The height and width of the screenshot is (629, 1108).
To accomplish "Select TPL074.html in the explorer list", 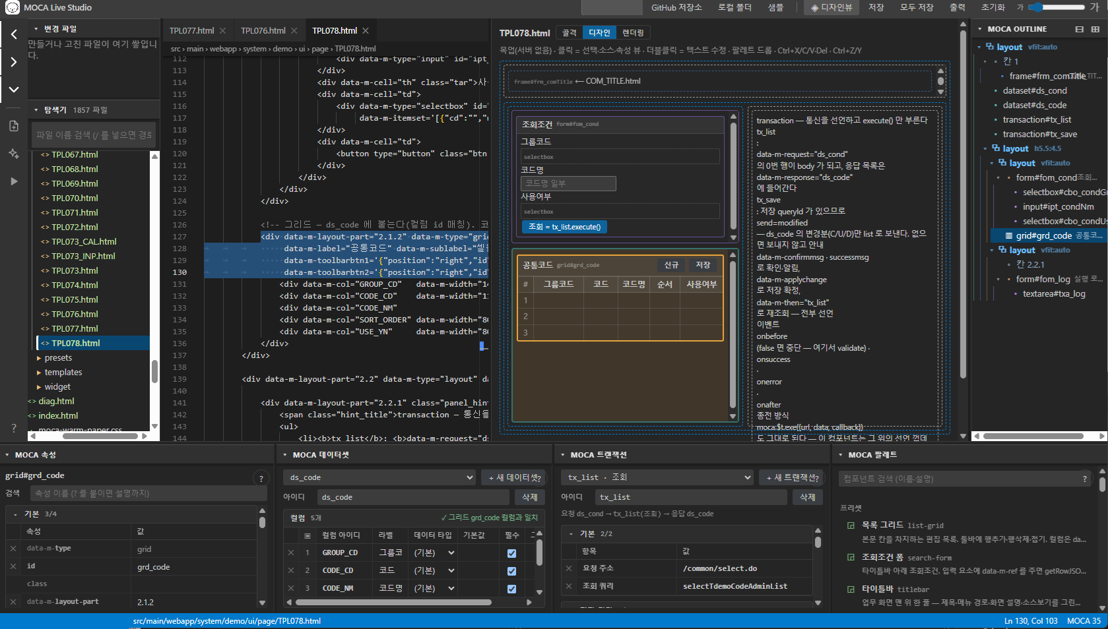I will (x=75, y=285).
